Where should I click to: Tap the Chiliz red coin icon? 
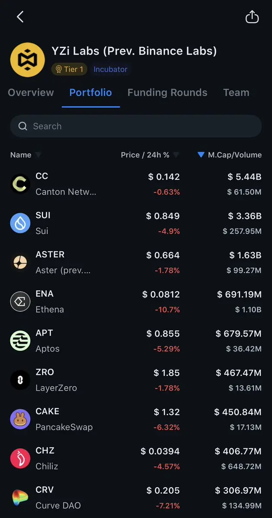coord(20,458)
